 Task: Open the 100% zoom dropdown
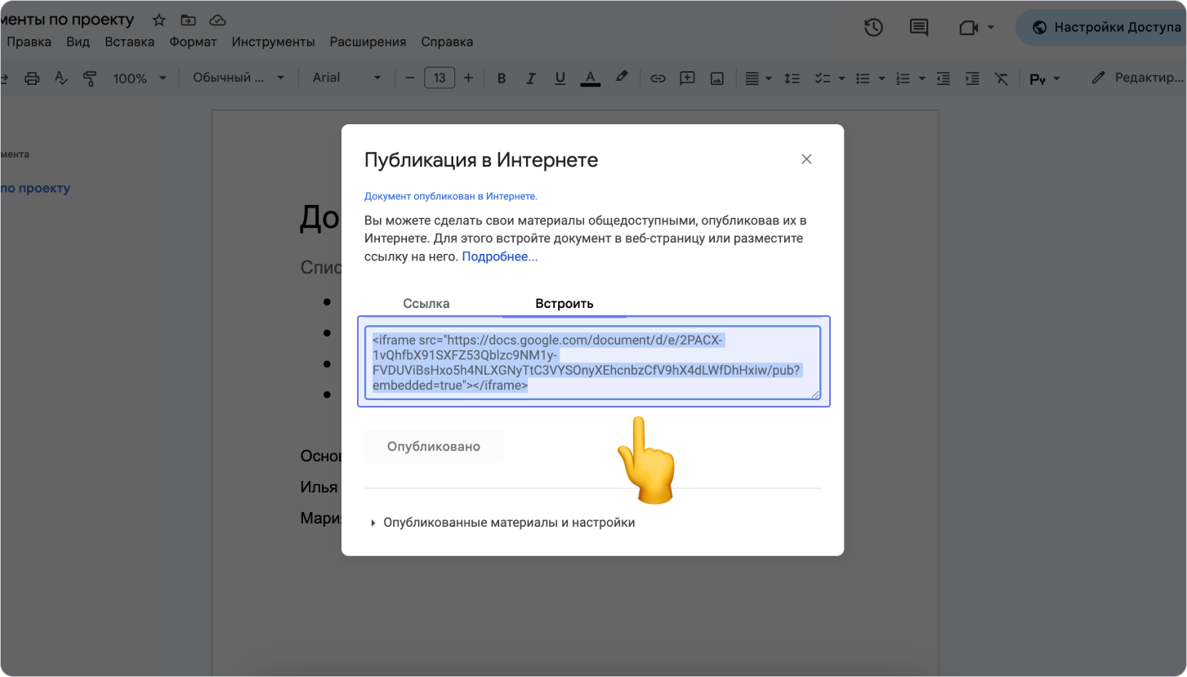coord(139,78)
